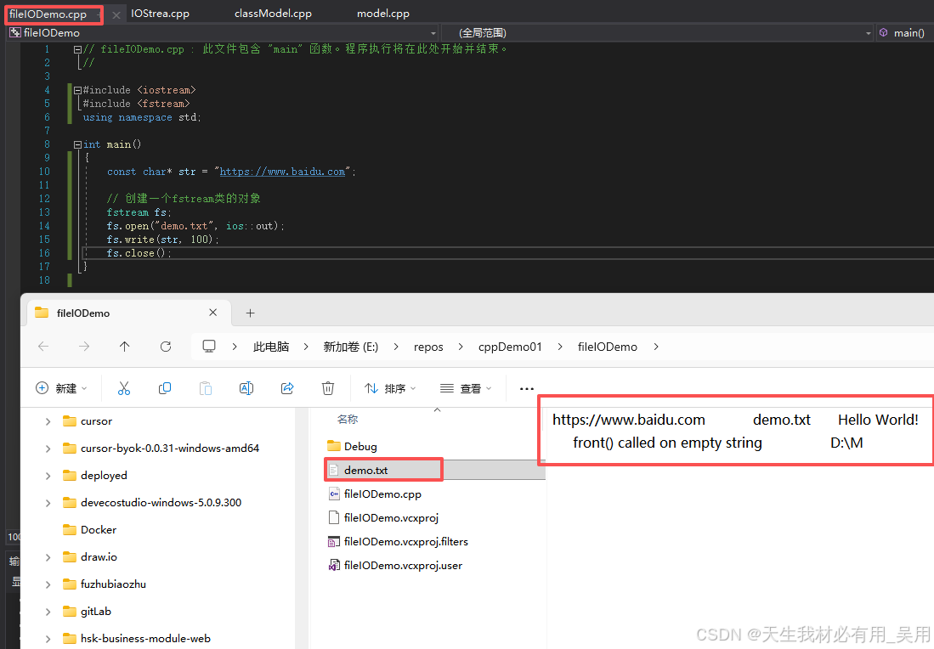This screenshot has width=934, height=649.
Task: Add a new Explorer tab with plus
Action: (250, 313)
